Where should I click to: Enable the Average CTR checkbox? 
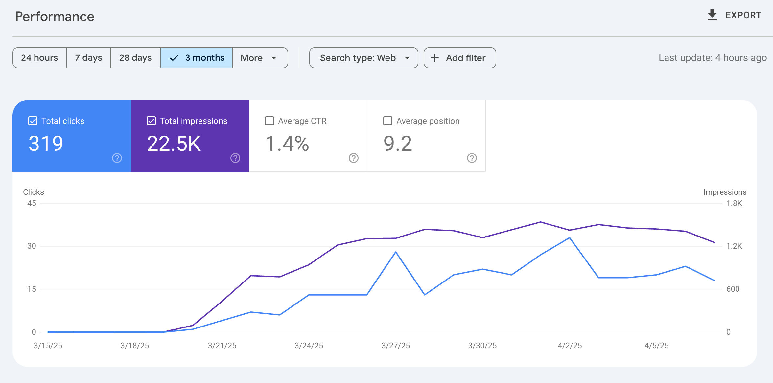pyautogui.click(x=269, y=121)
